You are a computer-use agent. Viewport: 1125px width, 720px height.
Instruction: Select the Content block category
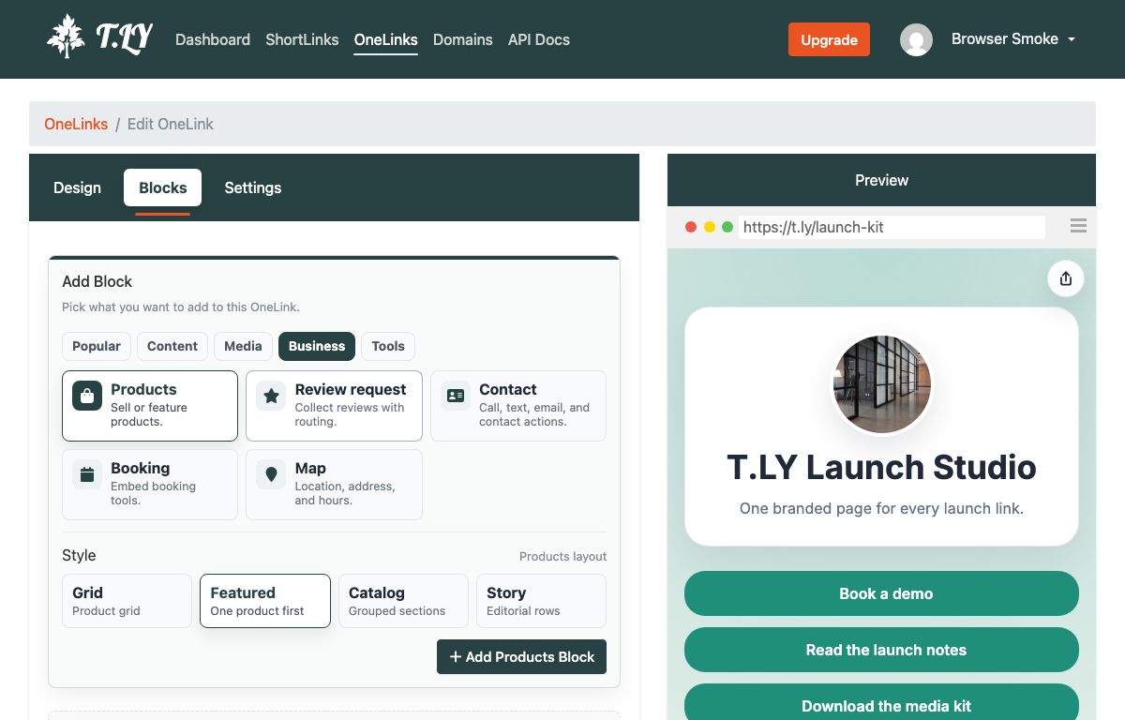(172, 346)
